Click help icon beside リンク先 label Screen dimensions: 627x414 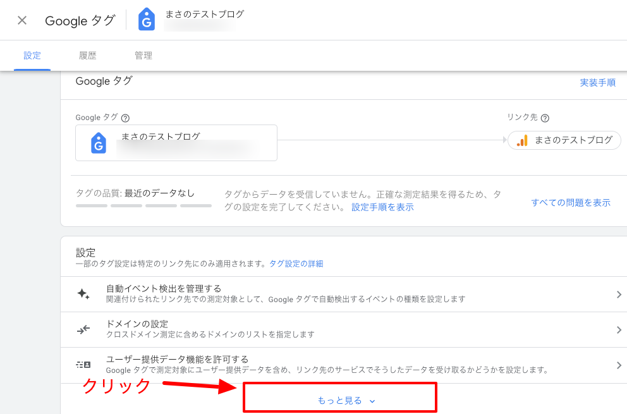(x=545, y=118)
